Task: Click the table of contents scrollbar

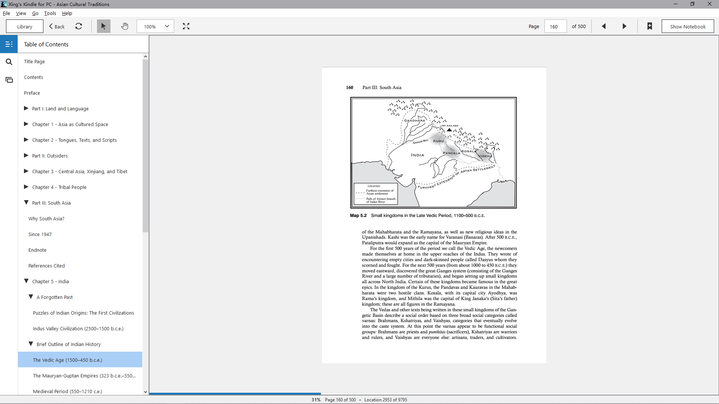Action: point(145,146)
